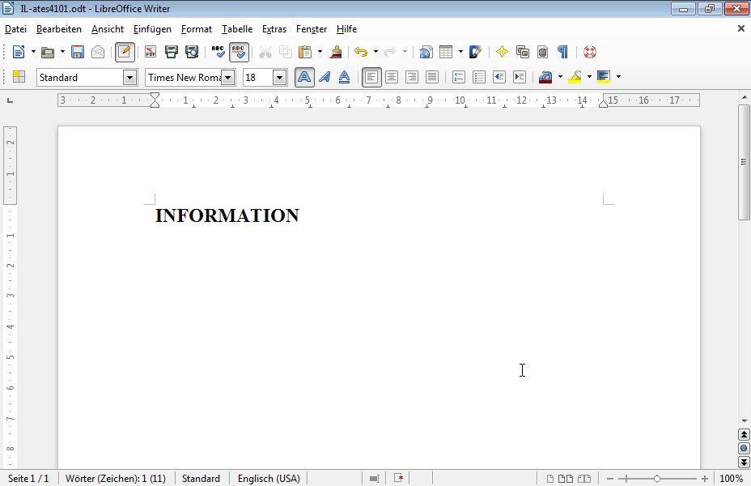Image resolution: width=751 pixels, height=486 pixels.
Task: Open the Format menu
Action: 197,29
